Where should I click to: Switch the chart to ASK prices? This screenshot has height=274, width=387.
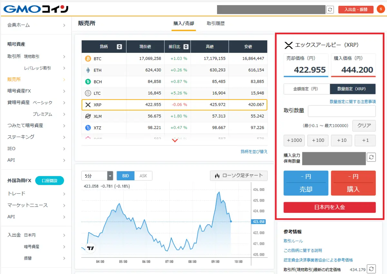(143, 176)
